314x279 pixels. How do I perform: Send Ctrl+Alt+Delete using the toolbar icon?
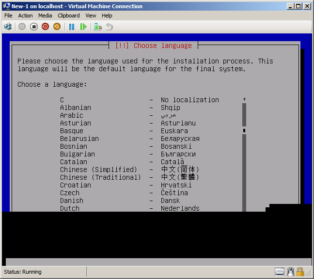pos(8,27)
